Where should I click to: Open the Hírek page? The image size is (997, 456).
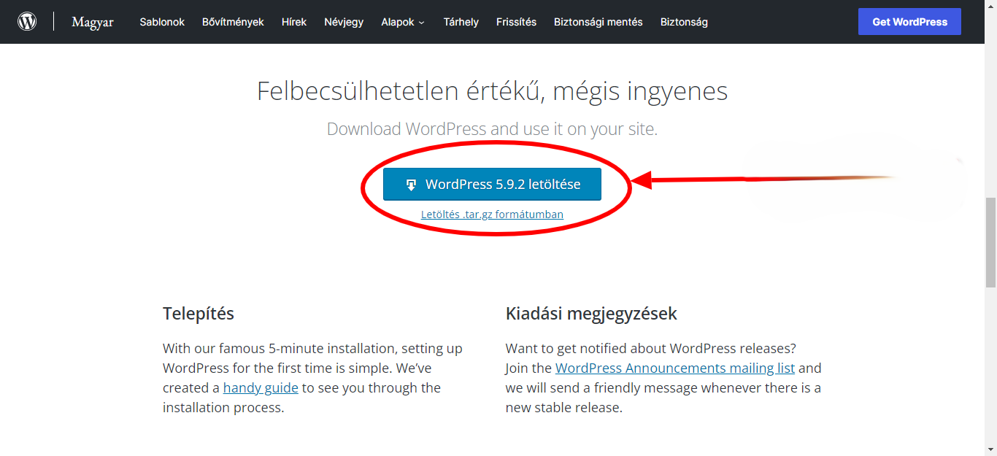tap(294, 22)
